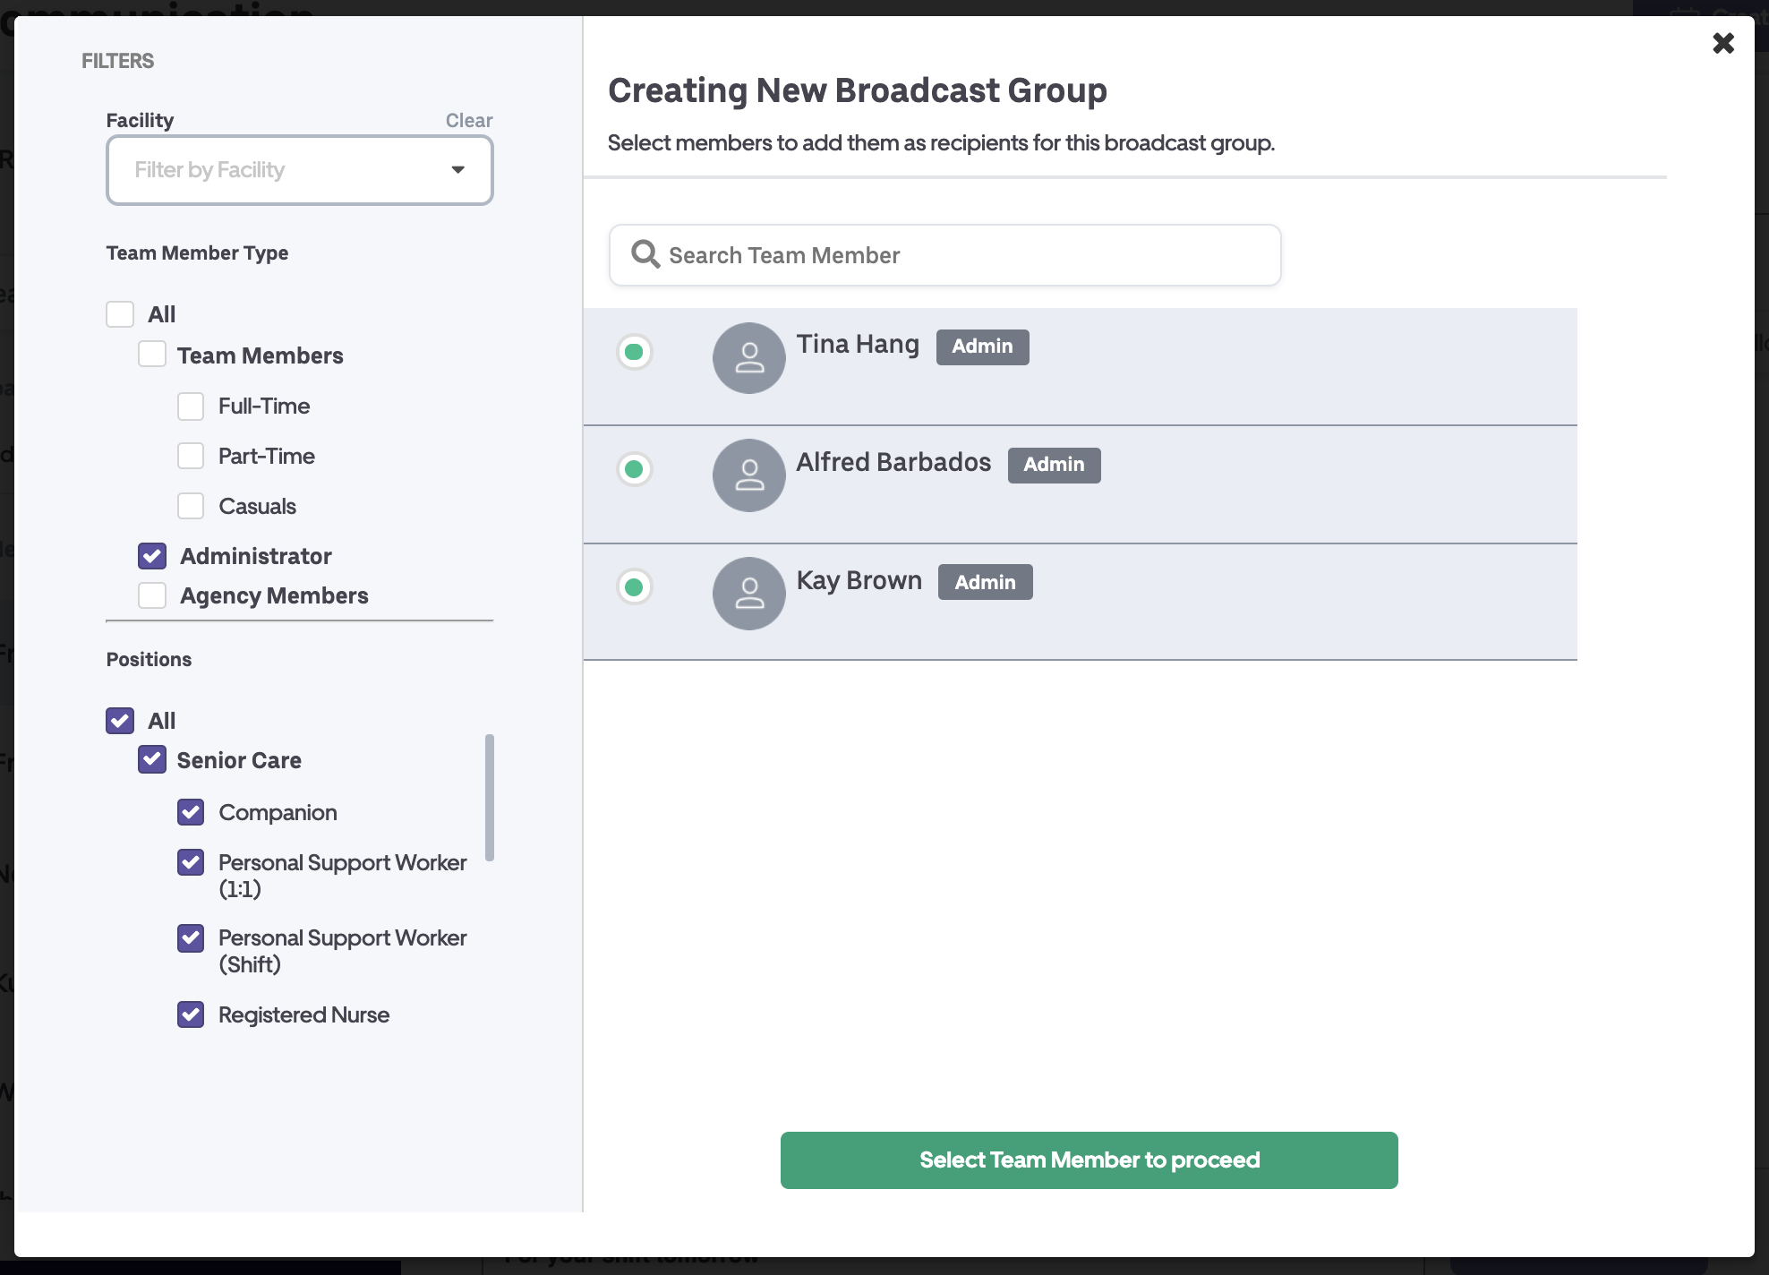
Task: Click the magnifier search icon
Action: 645,254
